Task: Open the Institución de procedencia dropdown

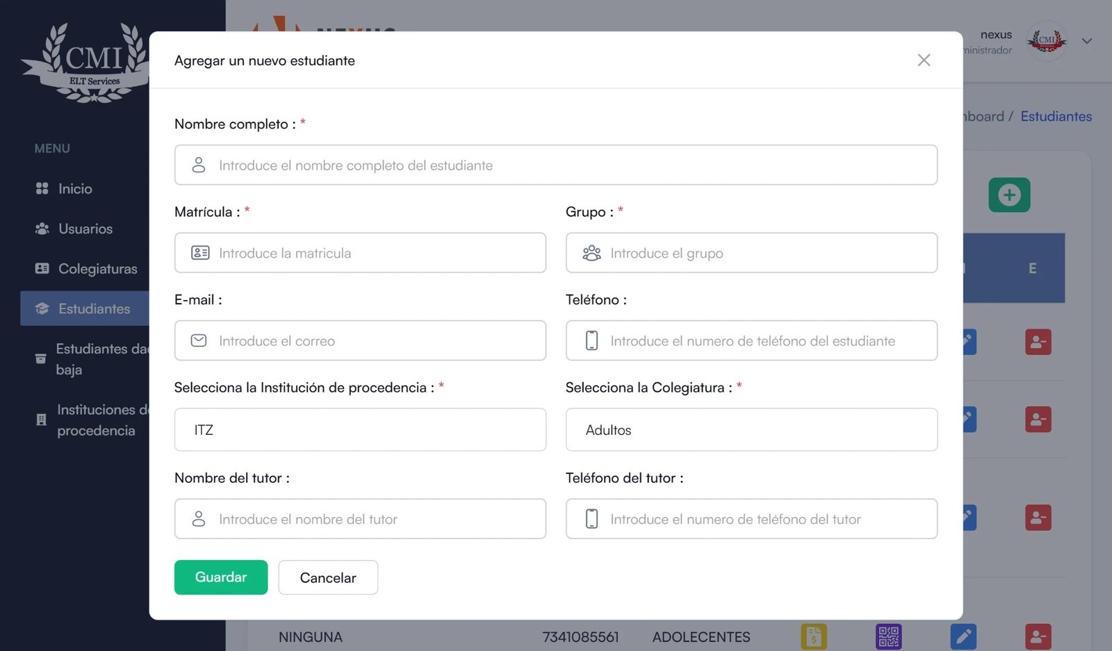Action: tap(360, 430)
